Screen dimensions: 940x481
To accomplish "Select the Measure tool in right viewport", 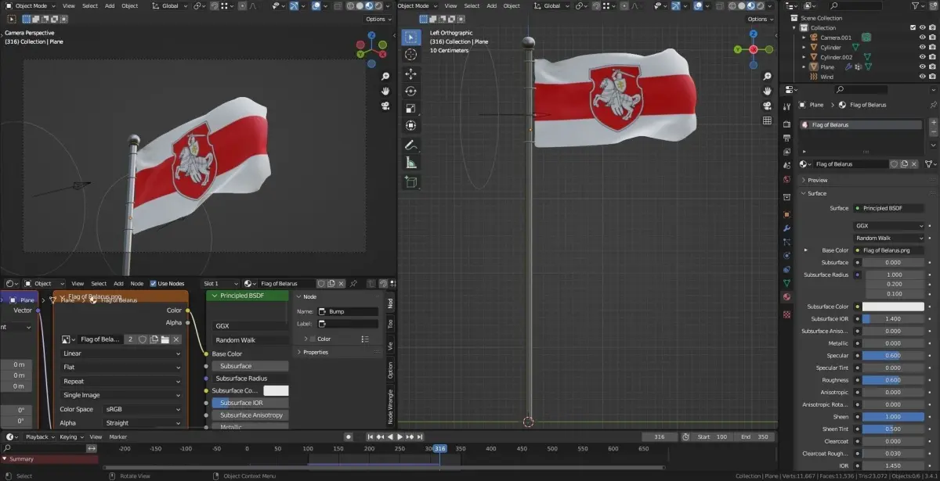I will click(411, 163).
